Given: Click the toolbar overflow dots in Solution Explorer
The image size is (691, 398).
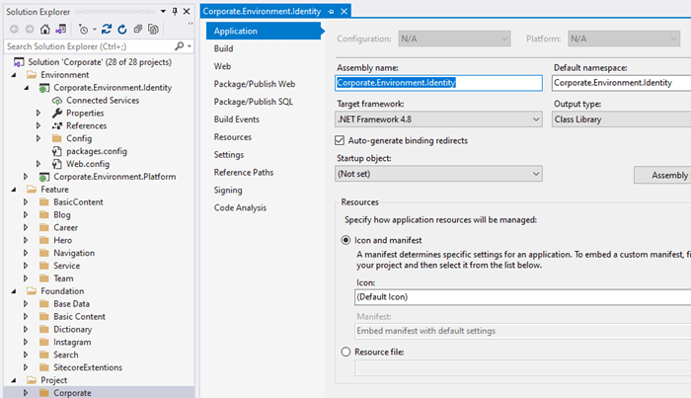Looking at the screenshot, I should (191, 24).
